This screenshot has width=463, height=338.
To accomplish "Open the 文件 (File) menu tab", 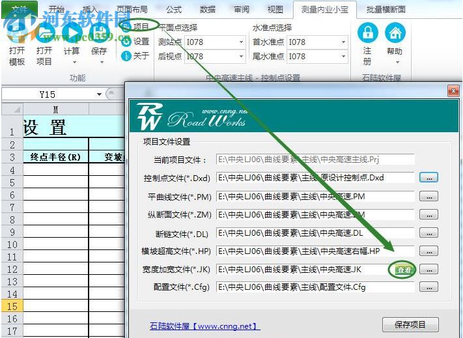I will point(20,9).
